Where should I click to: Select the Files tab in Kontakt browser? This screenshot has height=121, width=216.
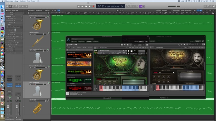[74, 48]
